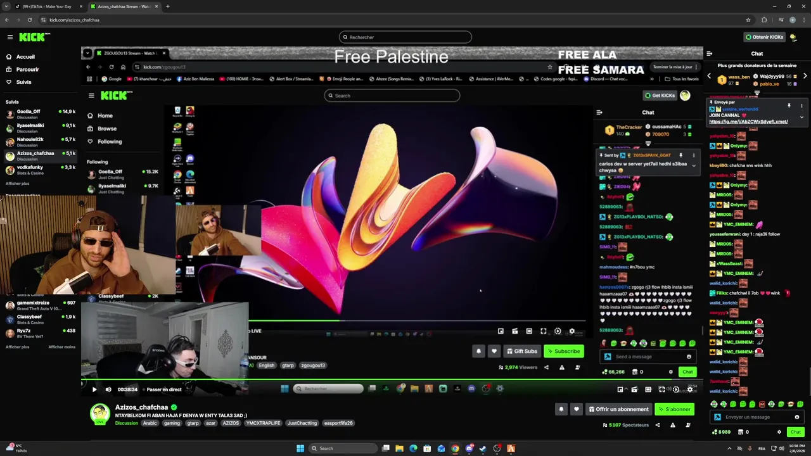Select the YMCXTRAPLIFE tag
811x456 pixels.
263,423
